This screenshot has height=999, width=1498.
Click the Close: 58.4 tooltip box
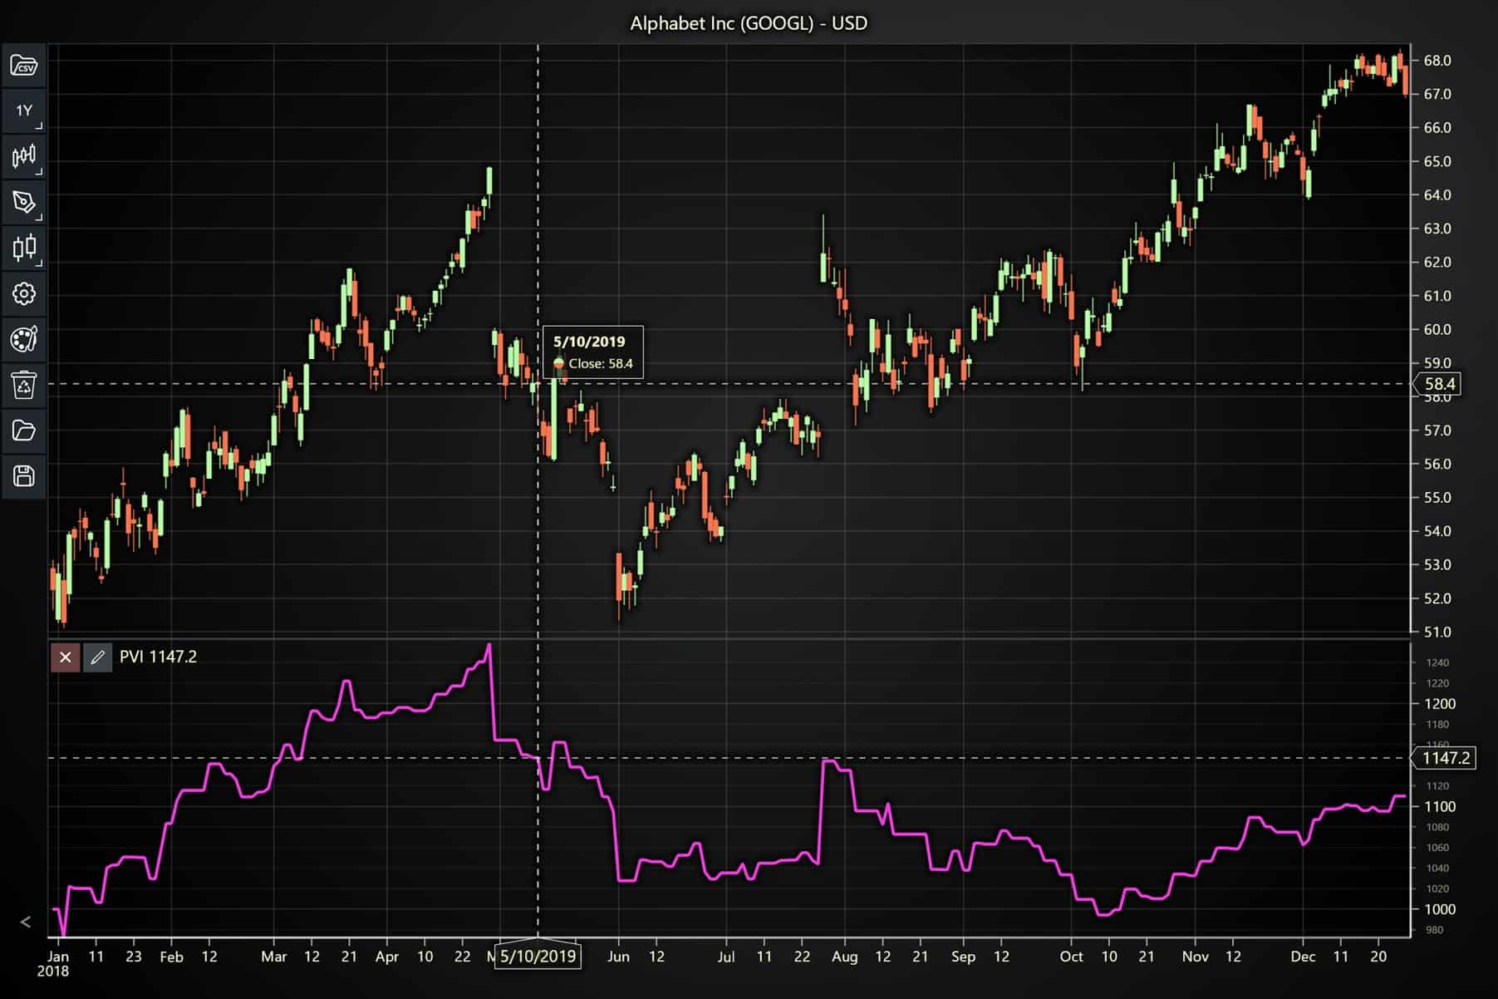tap(592, 352)
